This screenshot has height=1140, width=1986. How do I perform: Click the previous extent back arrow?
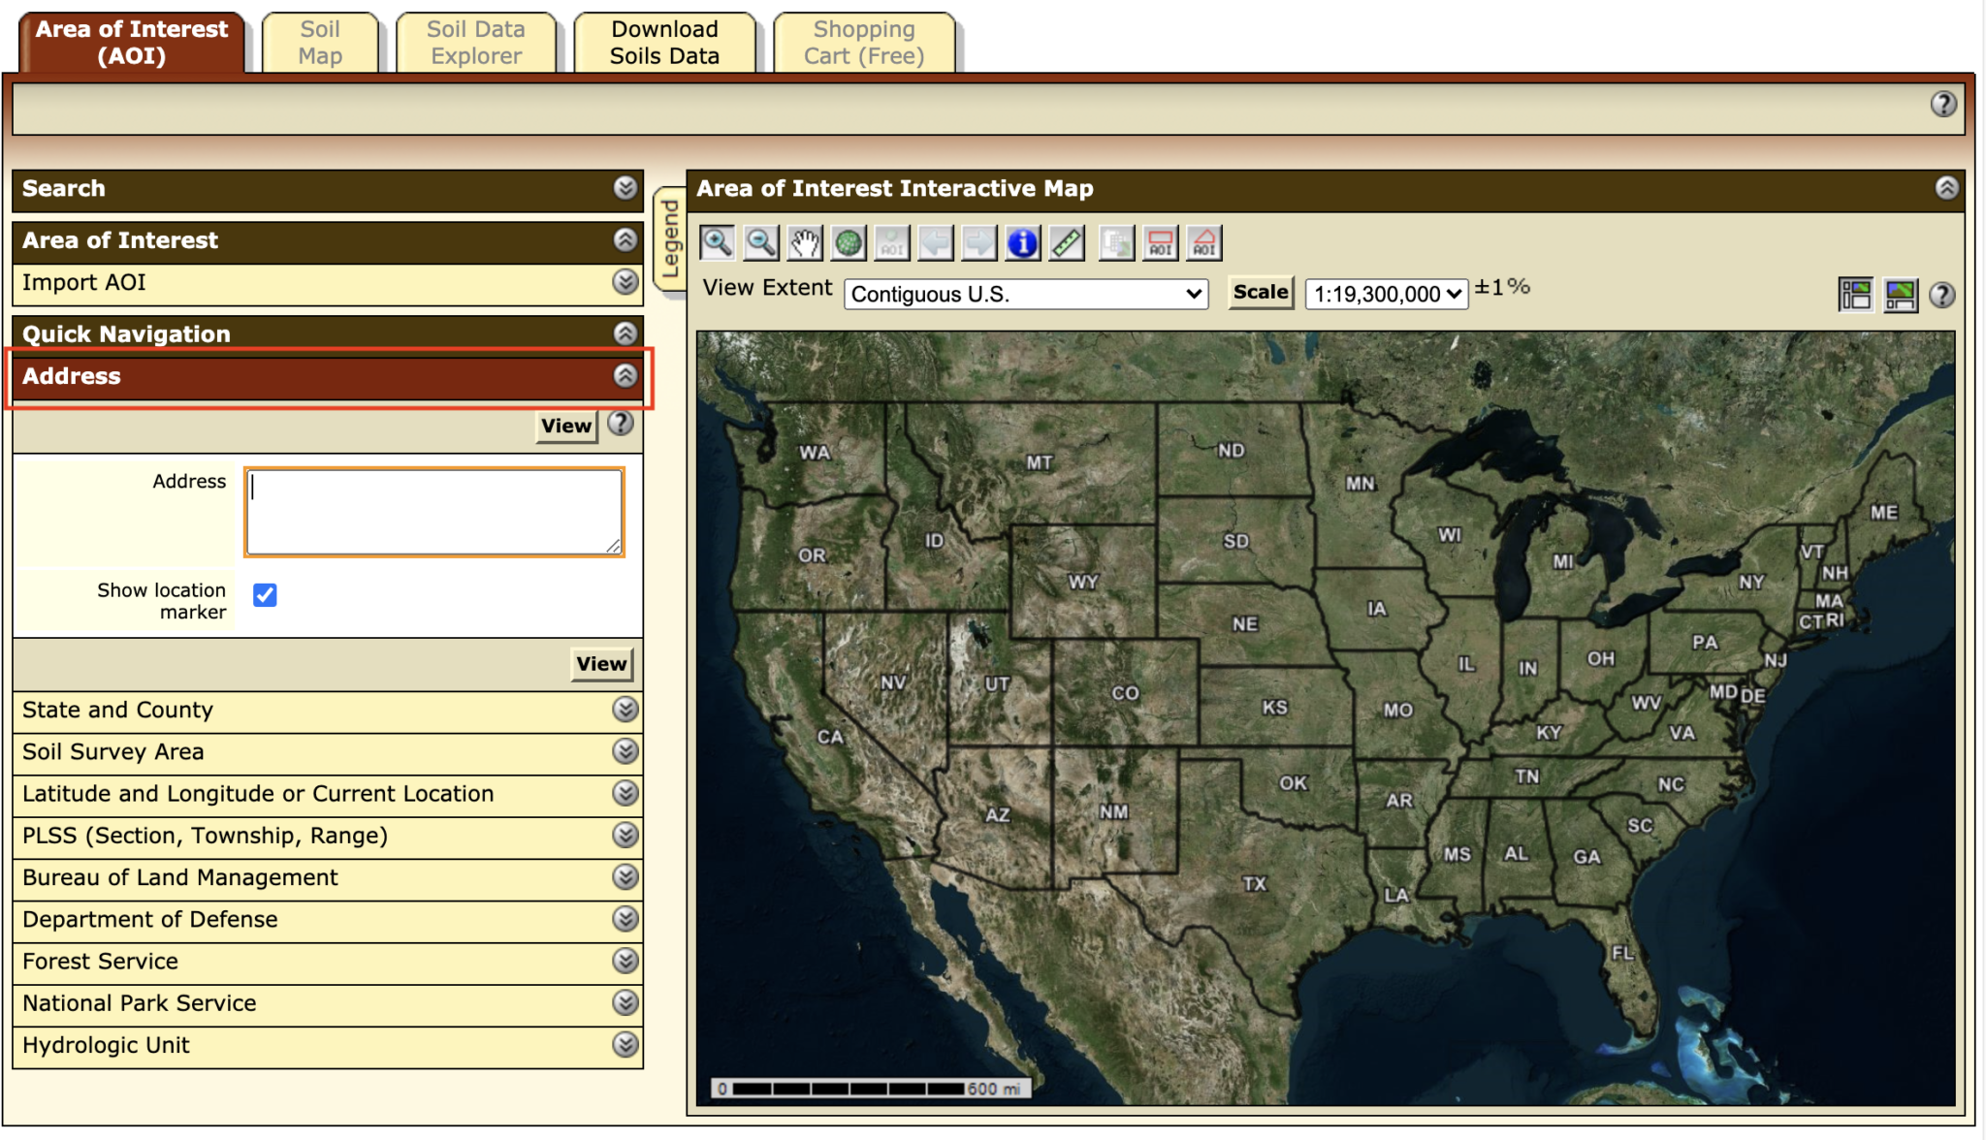click(935, 242)
